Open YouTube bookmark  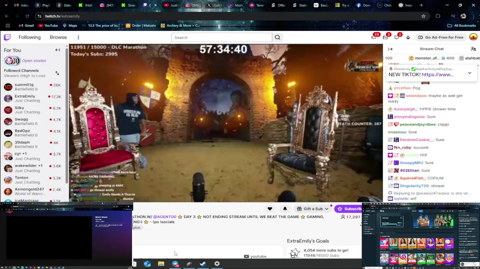click(48, 25)
